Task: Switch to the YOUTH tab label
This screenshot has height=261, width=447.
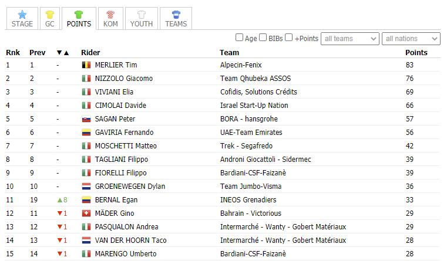Action: [142, 24]
